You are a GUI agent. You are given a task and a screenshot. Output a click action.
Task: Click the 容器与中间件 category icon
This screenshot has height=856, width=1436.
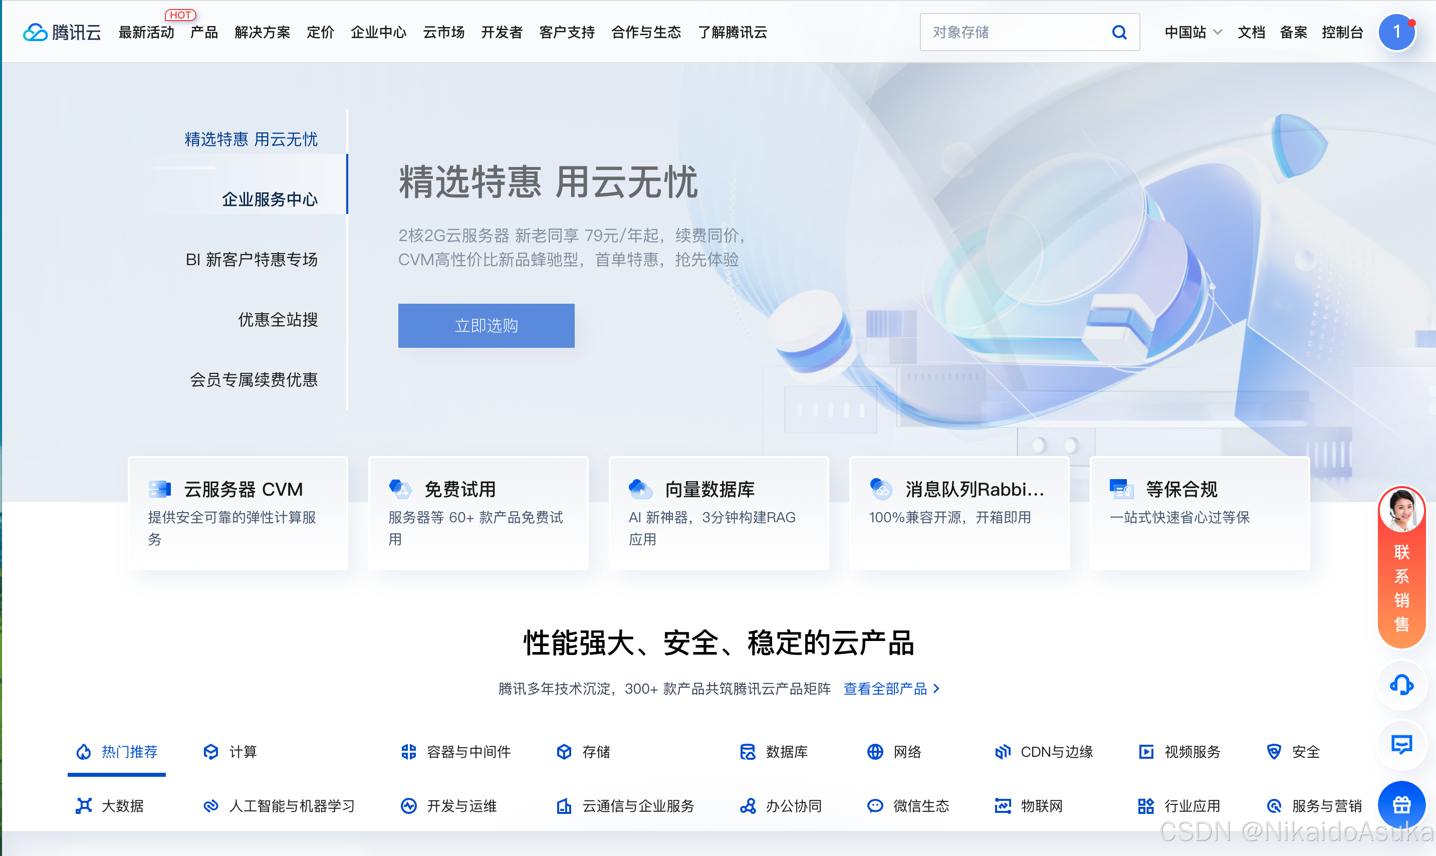tap(409, 752)
